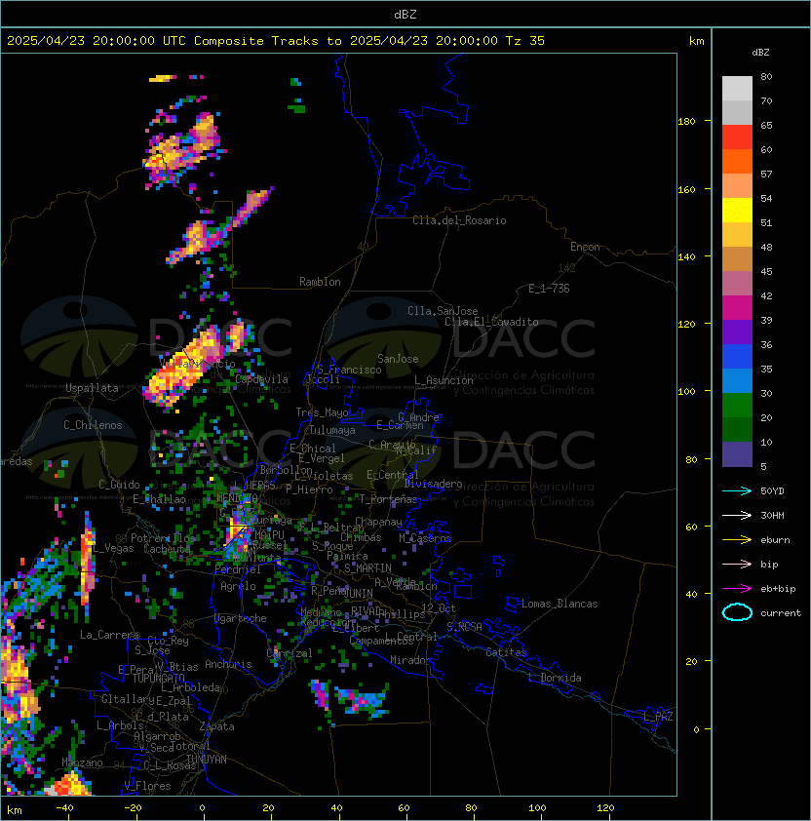Viewport: 811px width, 821px height.
Task: Click the cyan 'current' ellipse in legend
Action: click(x=737, y=612)
